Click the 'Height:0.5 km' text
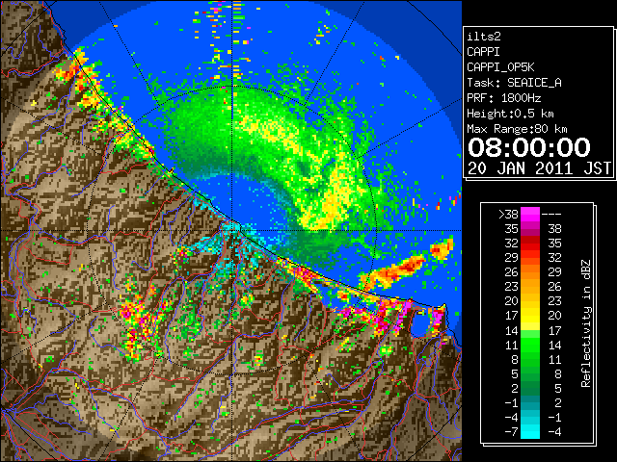Viewport: 617px width, 462px height. coord(510,114)
